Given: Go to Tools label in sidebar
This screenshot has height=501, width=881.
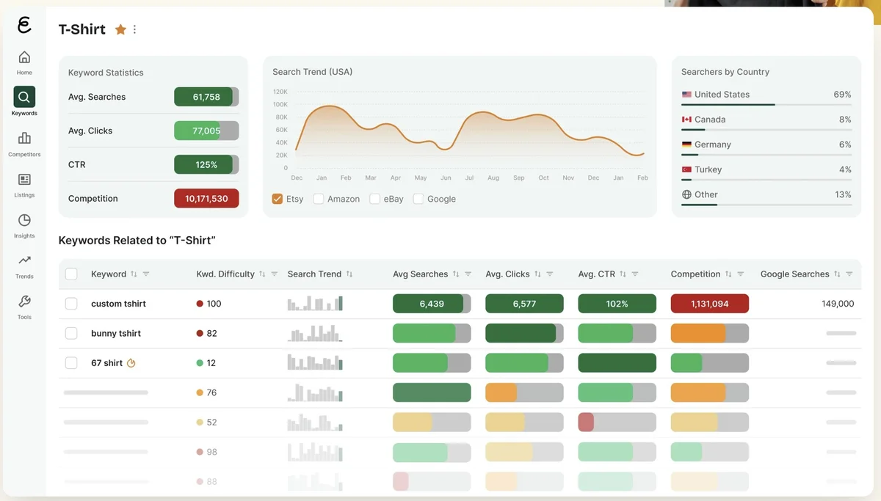Looking at the screenshot, I should tap(24, 318).
